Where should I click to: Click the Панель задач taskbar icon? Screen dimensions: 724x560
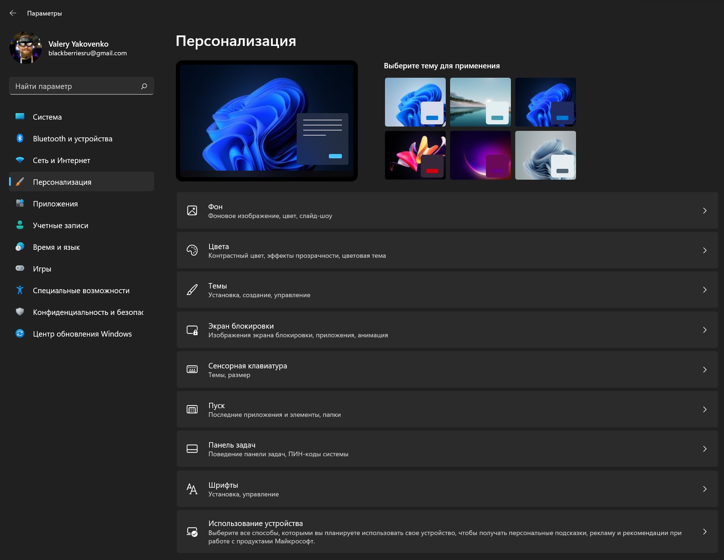pyautogui.click(x=192, y=449)
